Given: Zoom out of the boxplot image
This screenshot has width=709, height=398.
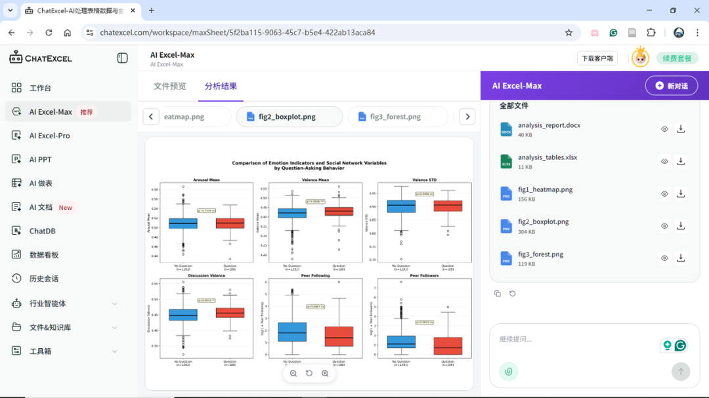Looking at the screenshot, I should click(x=293, y=373).
